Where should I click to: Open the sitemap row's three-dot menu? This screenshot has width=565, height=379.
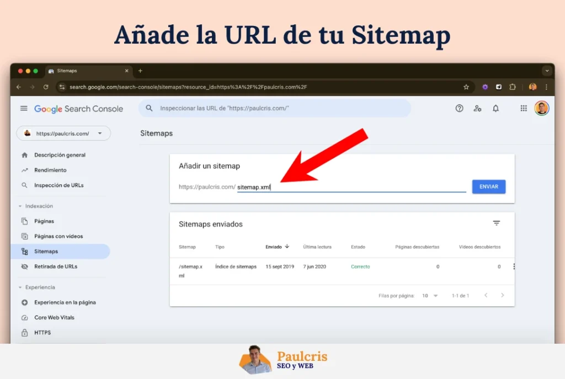pos(514,266)
